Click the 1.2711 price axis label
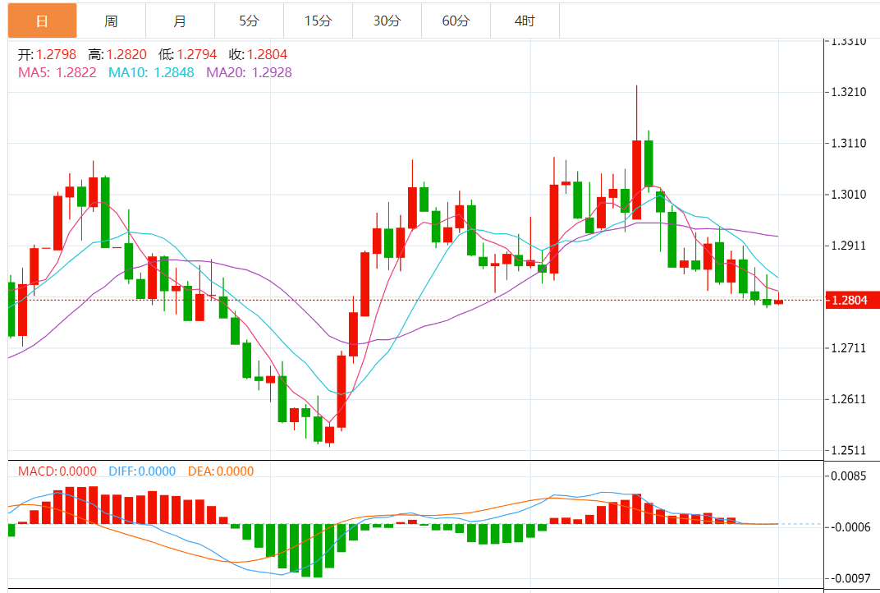The width and height of the screenshot is (880, 593). pyautogui.click(x=849, y=348)
